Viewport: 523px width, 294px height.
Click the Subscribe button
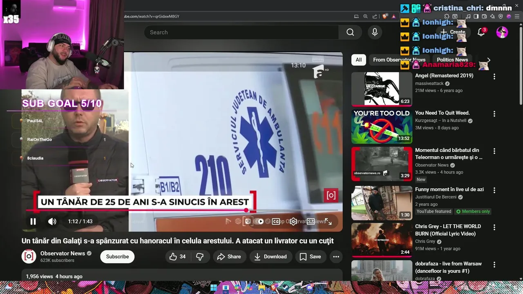(117, 256)
